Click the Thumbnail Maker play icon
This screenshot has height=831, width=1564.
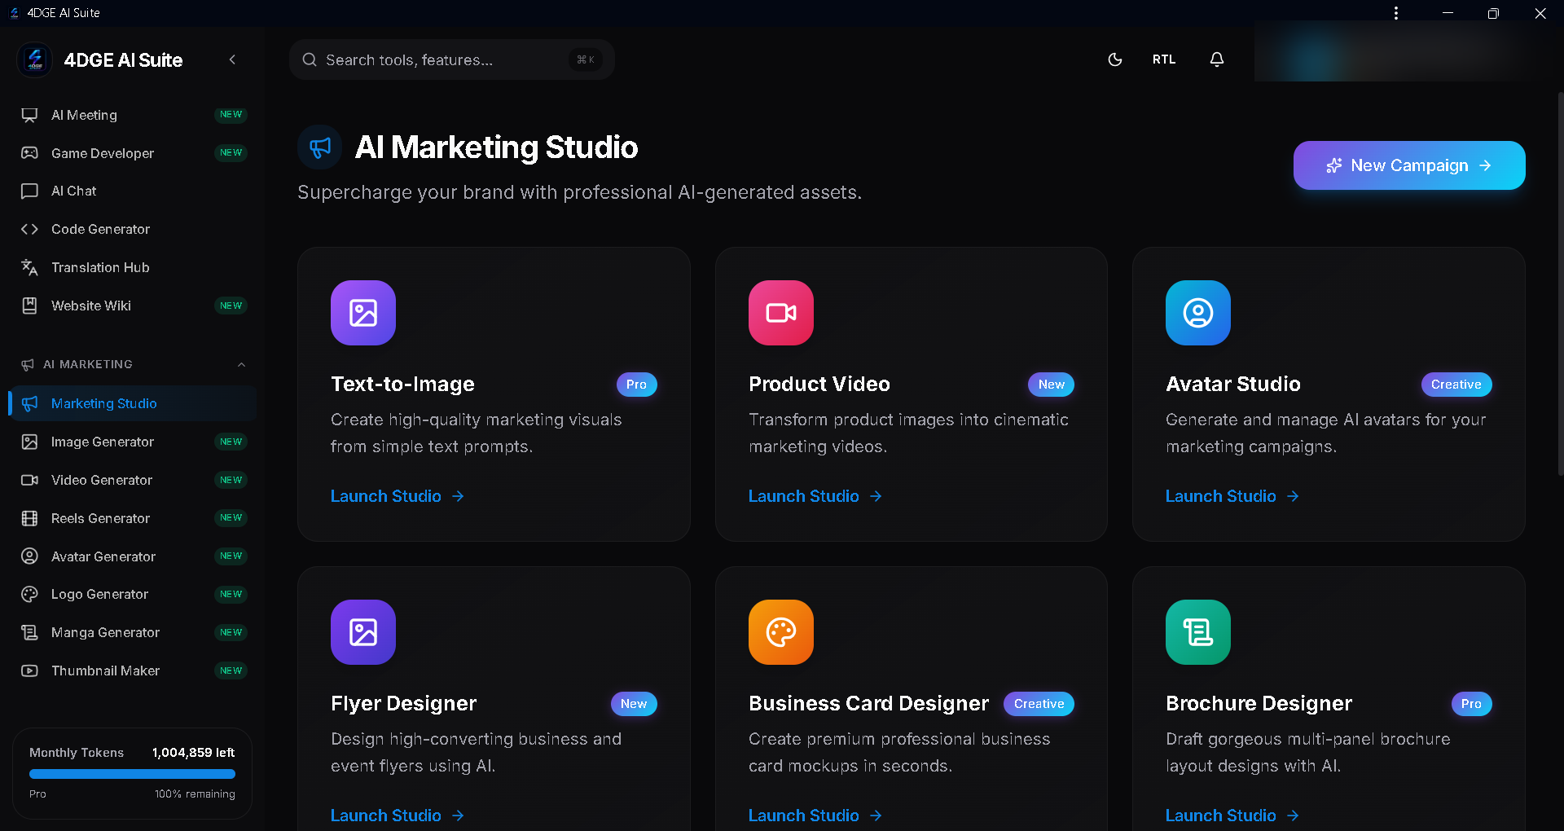(29, 671)
